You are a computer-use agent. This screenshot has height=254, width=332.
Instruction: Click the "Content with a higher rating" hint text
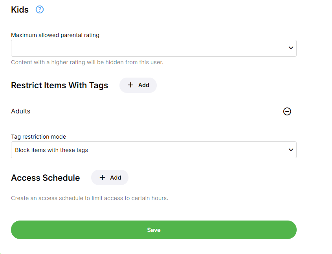(87, 62)
